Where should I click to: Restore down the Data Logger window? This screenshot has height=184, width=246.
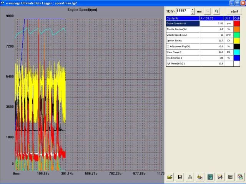point(238,3)
